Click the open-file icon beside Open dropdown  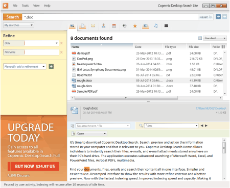tap(73, 133)
